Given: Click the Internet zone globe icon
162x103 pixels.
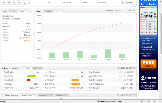Looking at the screenshot, I should point(98,101).
